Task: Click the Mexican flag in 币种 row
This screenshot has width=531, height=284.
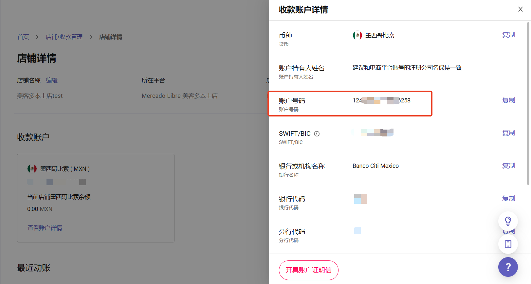Action: click(x=357, y=35)
